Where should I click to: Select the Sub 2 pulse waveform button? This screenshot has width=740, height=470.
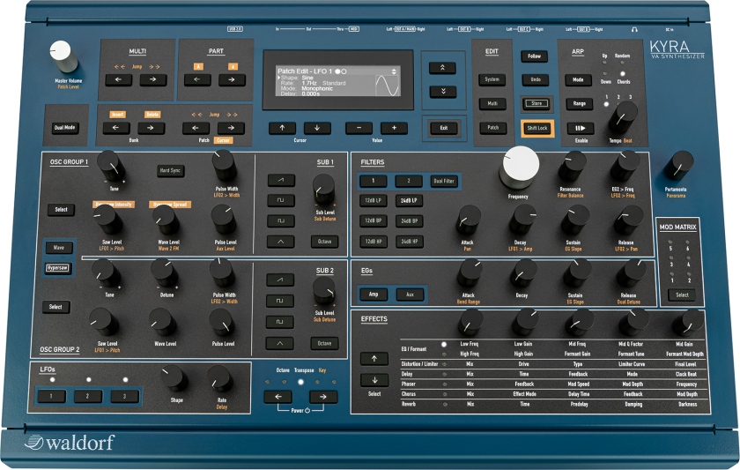coord(280,322)
